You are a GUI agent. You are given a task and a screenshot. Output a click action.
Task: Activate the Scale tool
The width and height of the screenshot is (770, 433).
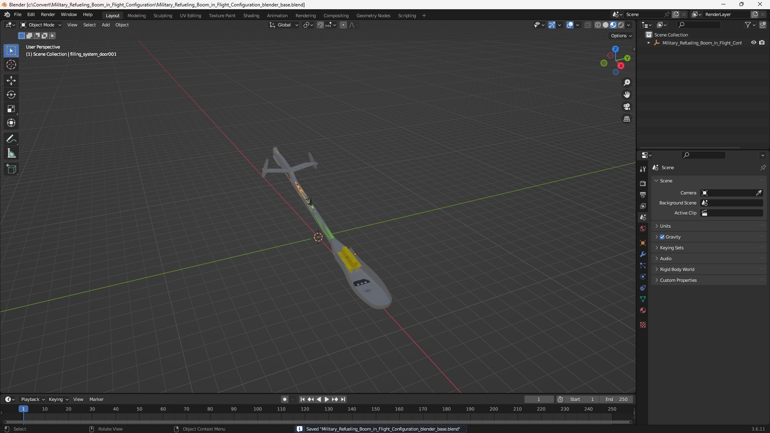click(11, 109)
